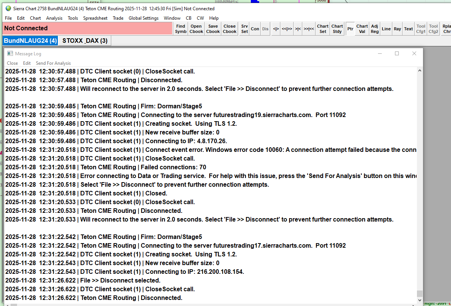Image resolution: width=451 pixels, height=306 pixels.
Task: Close the Message Log window with X
Action: [414, 53]
